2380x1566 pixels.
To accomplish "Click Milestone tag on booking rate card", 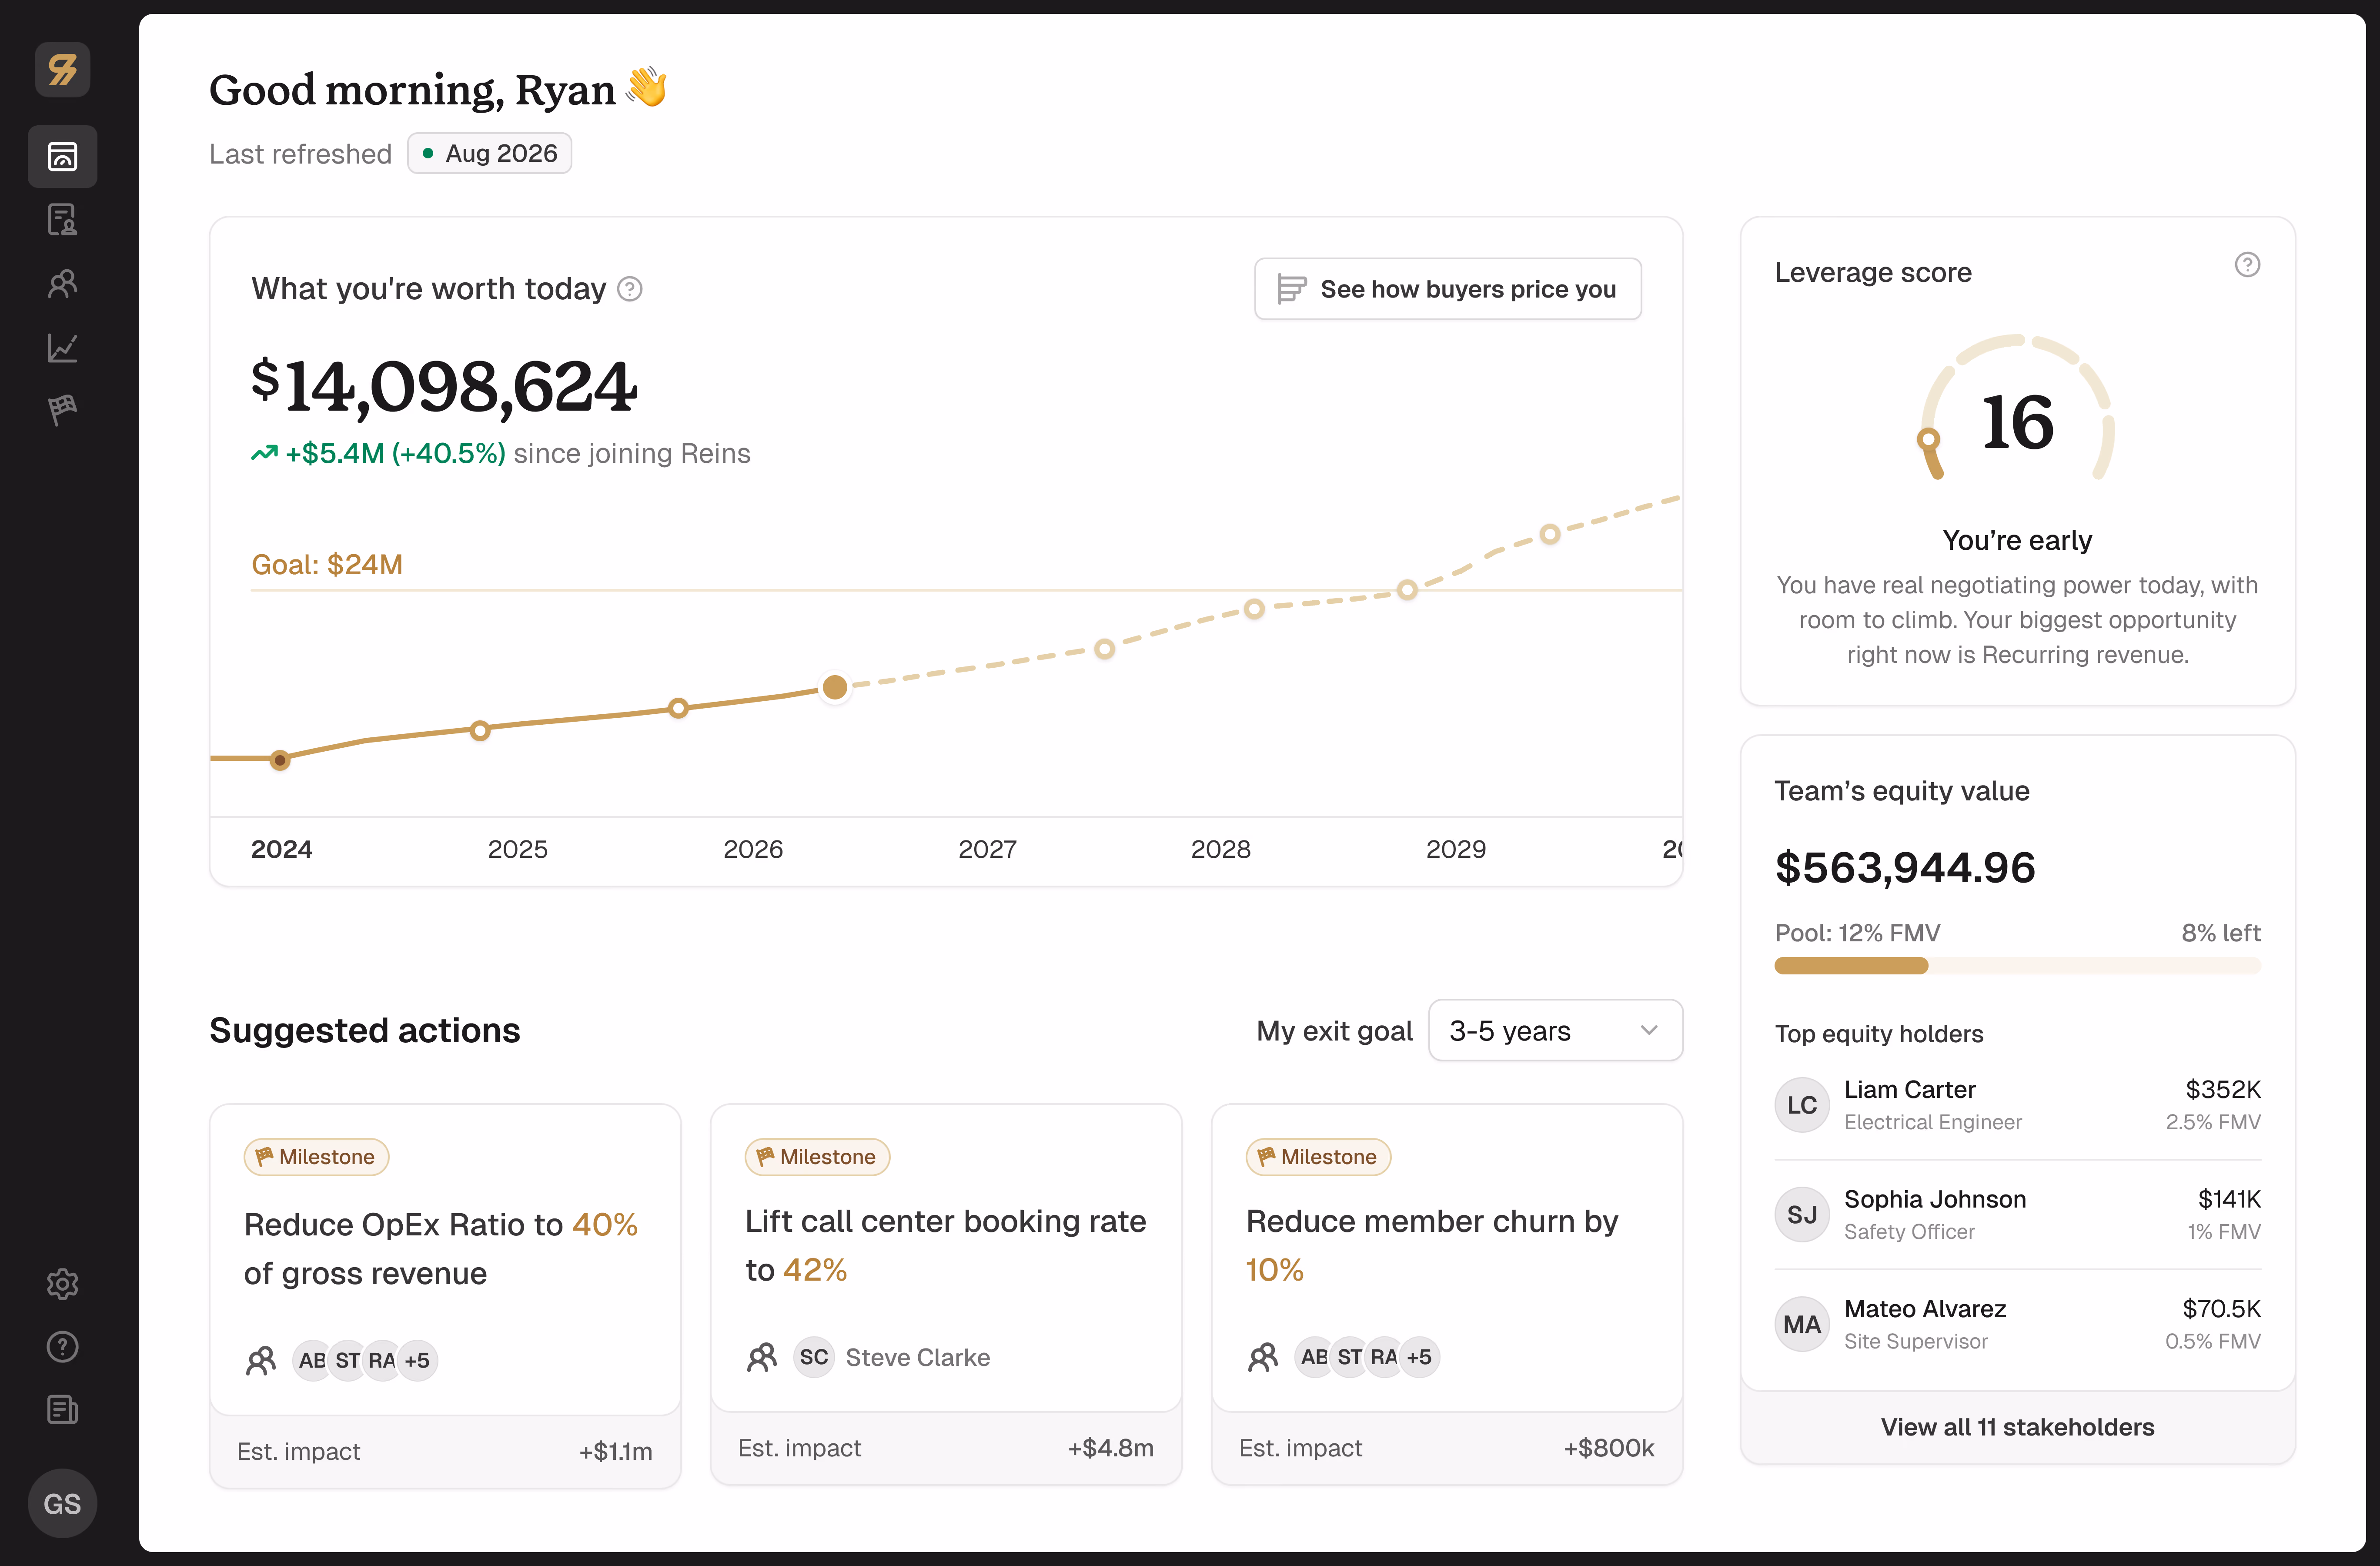I will [x=817, y=1157].
